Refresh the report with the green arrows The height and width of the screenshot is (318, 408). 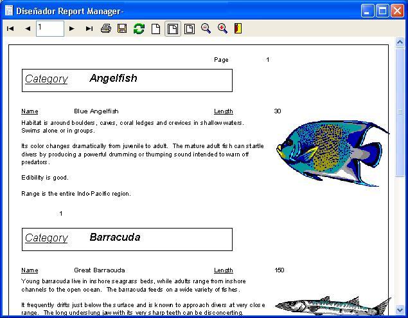coord(139,28)
